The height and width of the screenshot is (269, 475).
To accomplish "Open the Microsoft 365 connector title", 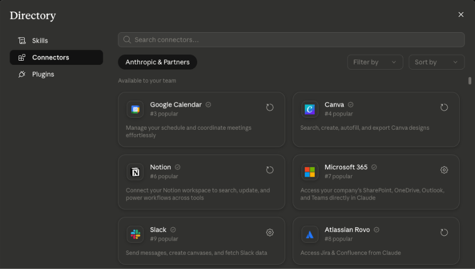I will pos(346,167).
